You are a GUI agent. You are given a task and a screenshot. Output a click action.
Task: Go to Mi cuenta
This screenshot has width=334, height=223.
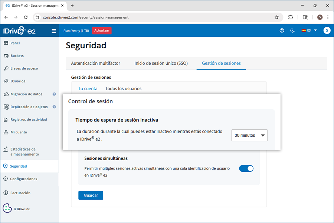click(19, 132)
